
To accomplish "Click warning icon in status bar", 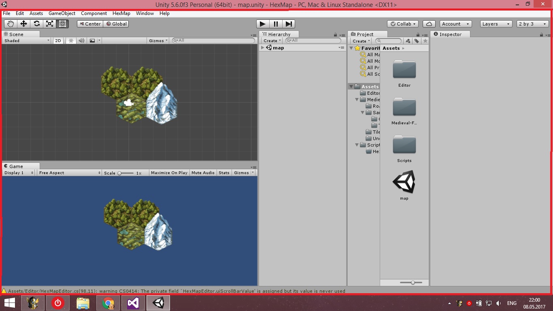I will pos(4,291).
